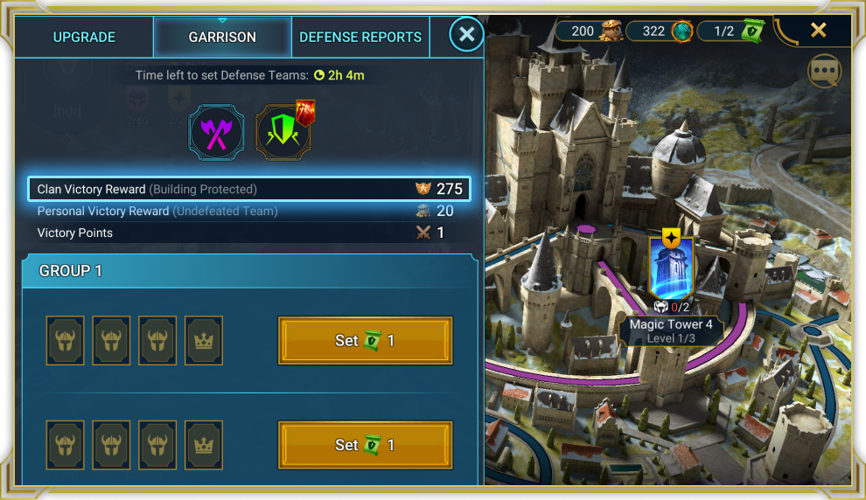Select third helmet slot in bottom team row

(x=157, y=445)
